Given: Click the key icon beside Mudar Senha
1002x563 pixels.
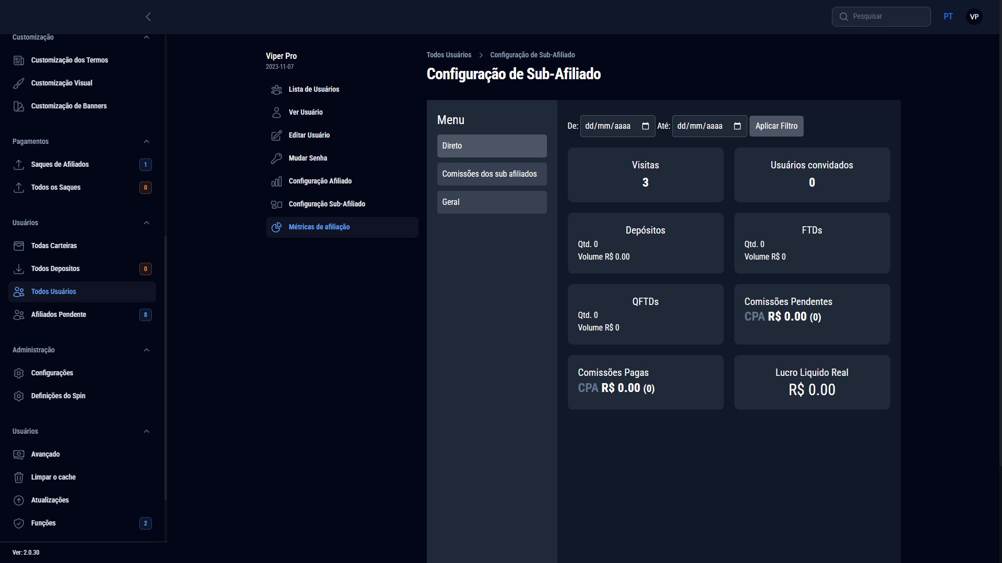Looking at the screenshot, I should coord(277,158).
